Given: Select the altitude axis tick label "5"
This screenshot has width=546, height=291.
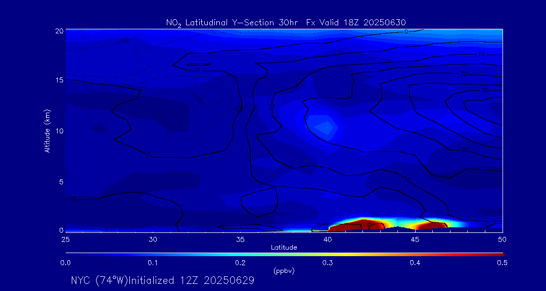Looking at the screenshot, I should point(61,182).
